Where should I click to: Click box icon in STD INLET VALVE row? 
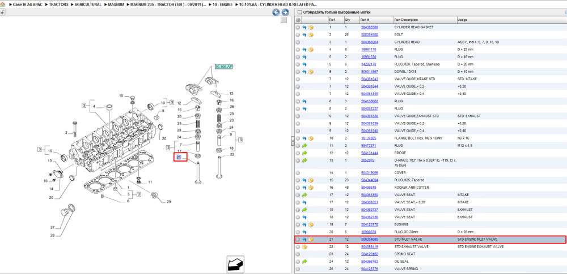tap(311, 240)
